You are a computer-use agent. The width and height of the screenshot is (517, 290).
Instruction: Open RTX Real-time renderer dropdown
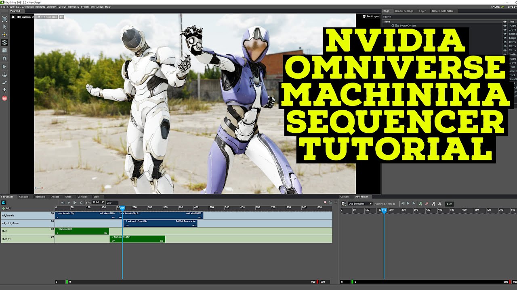coord(47,17)
